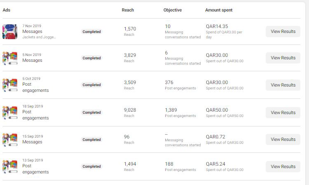The height and width of the screenshot is (185, 309).
Task: Click the Objective column header
Action: click(x=172, y=10)
